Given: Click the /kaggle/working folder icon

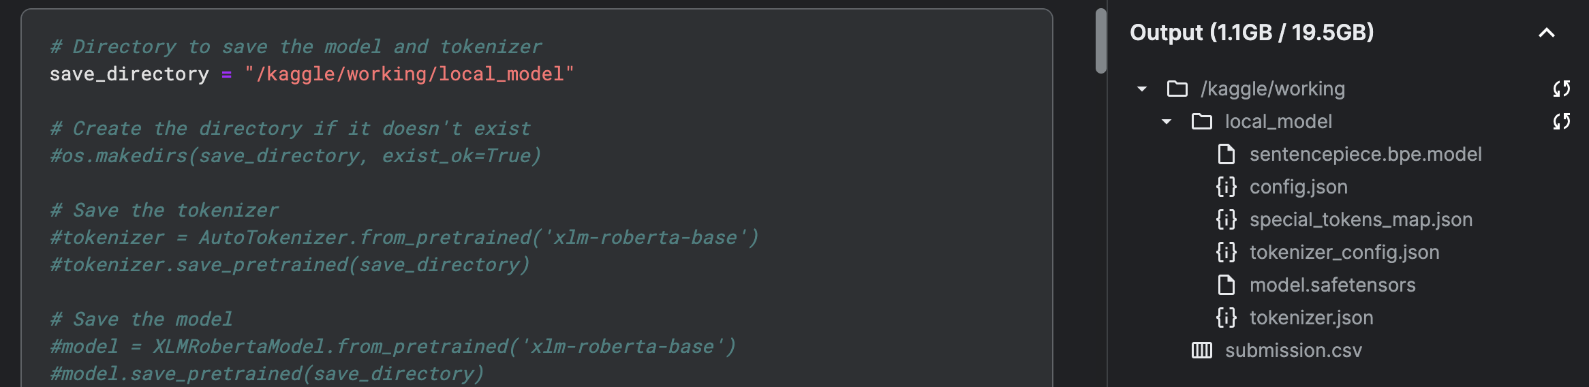Looking at the screenshot, I should coord(1177,89).
